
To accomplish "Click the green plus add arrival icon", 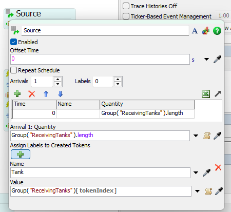I will (17, 94).
